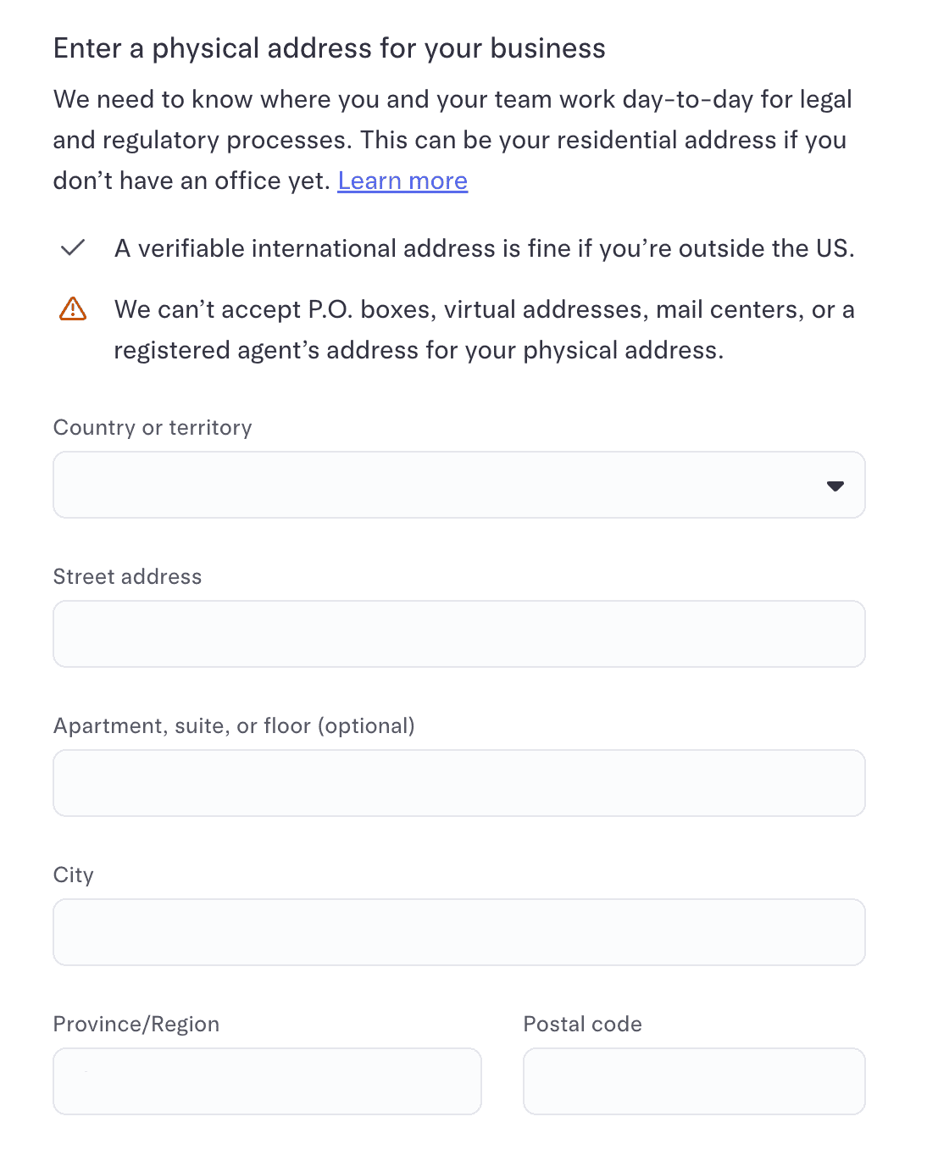Click the "Postal code" label

pos(582,1024)
